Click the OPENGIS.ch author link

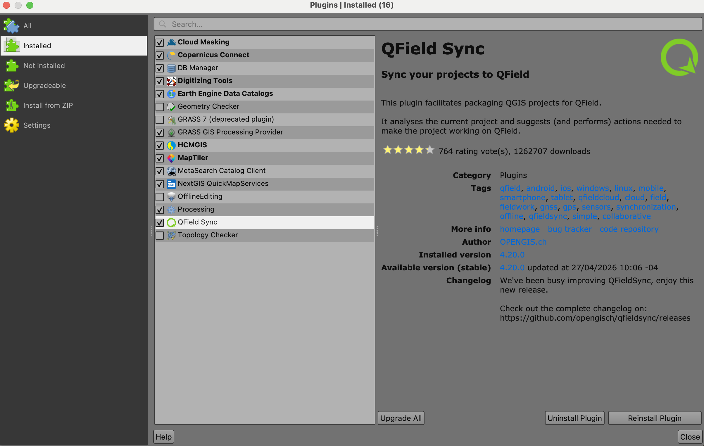coord(523,242)
